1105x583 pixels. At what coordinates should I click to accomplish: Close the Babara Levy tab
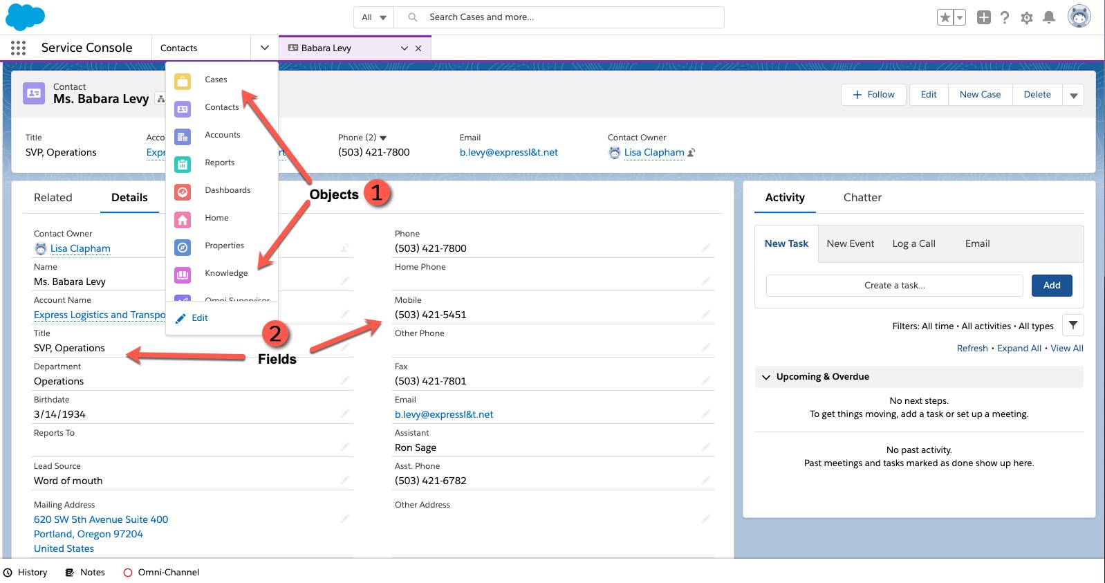(x=418, y=48)
